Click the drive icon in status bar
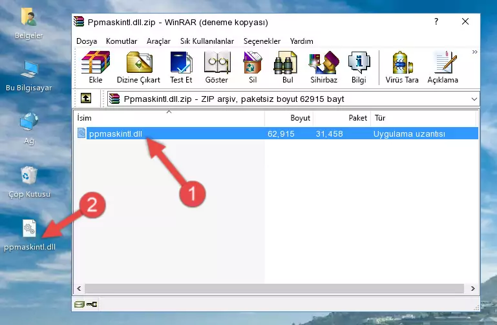 point(79,304)
